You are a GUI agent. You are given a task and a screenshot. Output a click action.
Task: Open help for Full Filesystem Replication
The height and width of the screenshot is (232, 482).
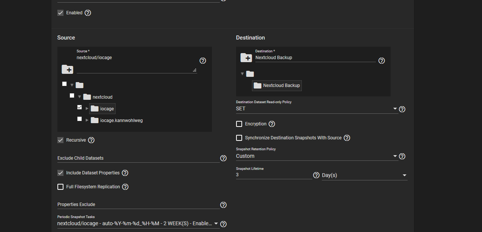pos(125,187)
